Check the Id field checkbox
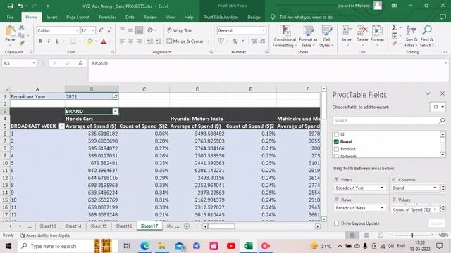Screen dimensions: 451x253 click(x=336, y=134)
